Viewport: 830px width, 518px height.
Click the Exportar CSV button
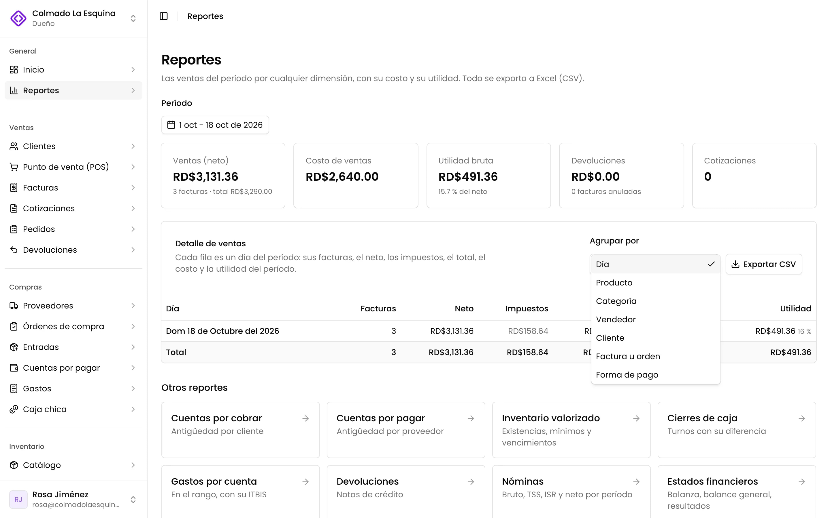[764, 264]
